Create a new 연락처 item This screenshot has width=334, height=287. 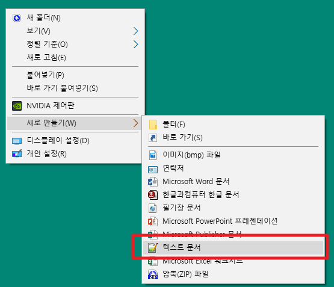tap(233, 168)
